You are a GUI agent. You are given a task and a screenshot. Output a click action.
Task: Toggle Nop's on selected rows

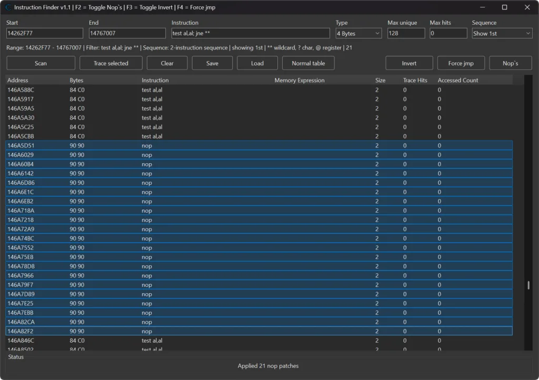pyautogui.click(x=511, y=63)
